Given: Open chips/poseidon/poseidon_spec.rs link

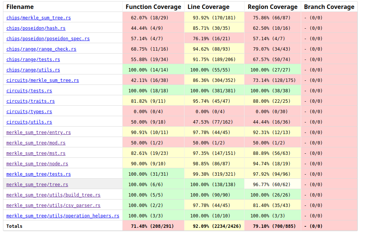Looking at the screenshot, I should click(48, 39).
